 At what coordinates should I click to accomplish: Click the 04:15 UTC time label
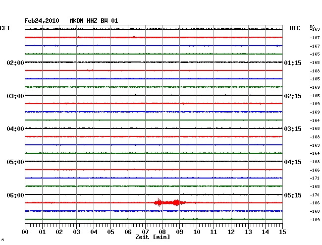293,162
